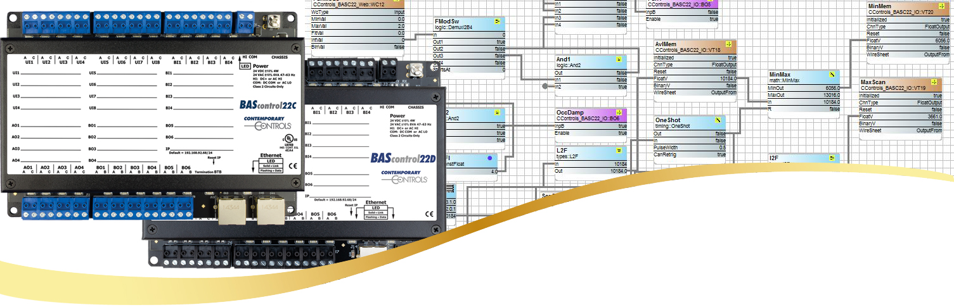Click the R row of MinMax
Viewport: 954px width, 307px height.
pyautogui.click(x=804, y=109)
